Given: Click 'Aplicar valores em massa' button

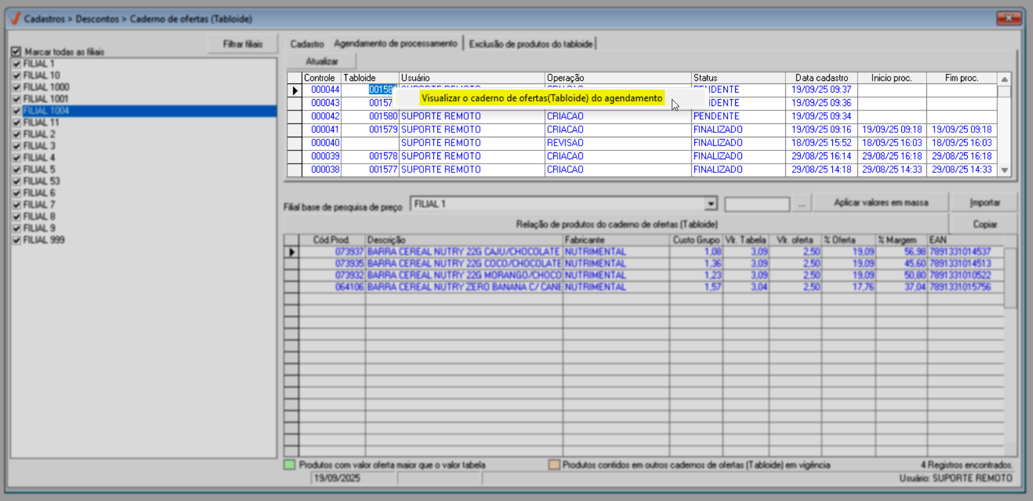Looking at the screenshot, I should 880,203.
